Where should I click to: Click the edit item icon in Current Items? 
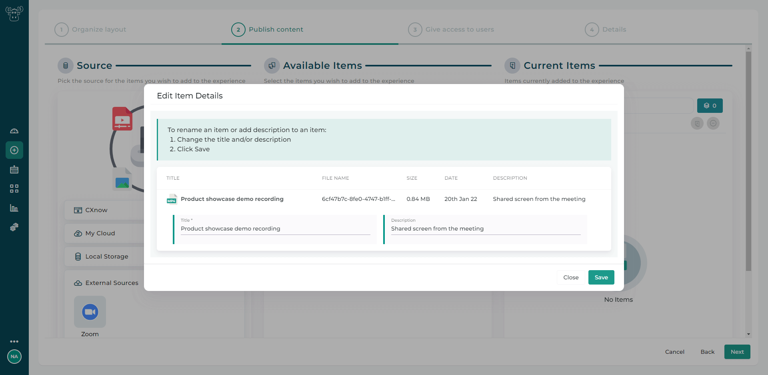pos(697,123)
